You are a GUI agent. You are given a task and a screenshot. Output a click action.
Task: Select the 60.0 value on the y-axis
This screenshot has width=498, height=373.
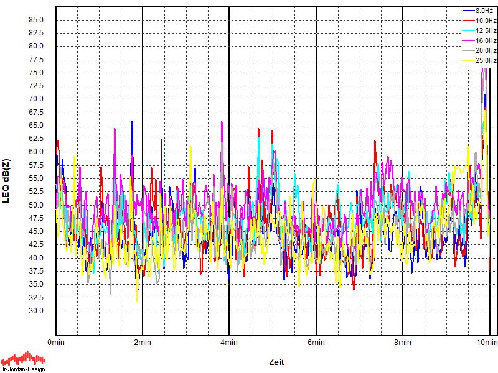(35, 152)
